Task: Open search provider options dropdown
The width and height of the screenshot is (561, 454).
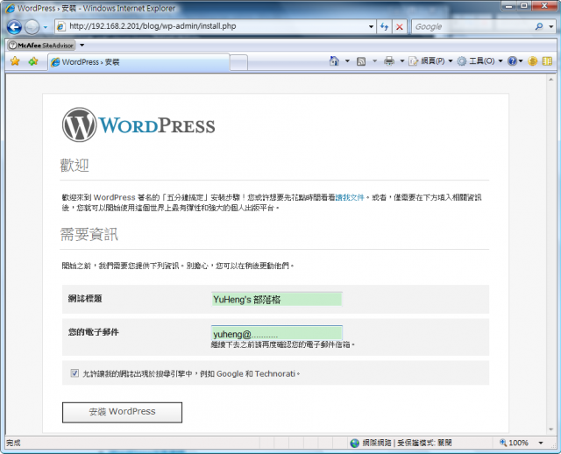Action: (551, 27)
